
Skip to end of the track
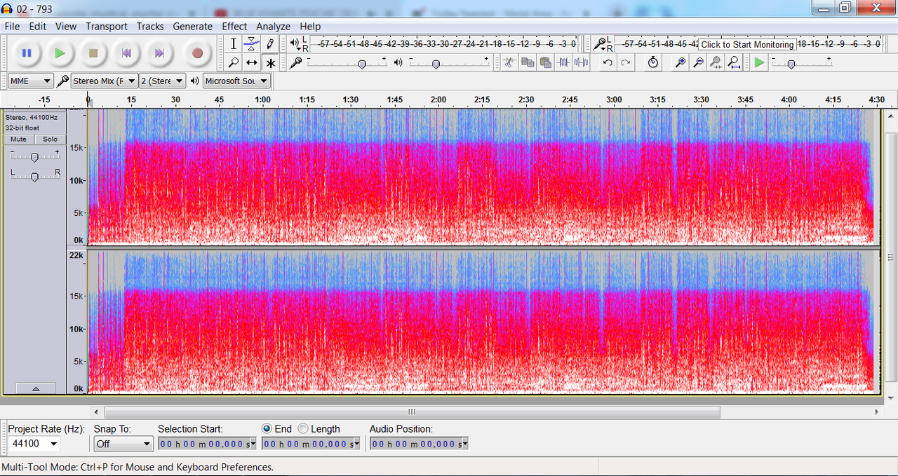click(x=159, y=53)
